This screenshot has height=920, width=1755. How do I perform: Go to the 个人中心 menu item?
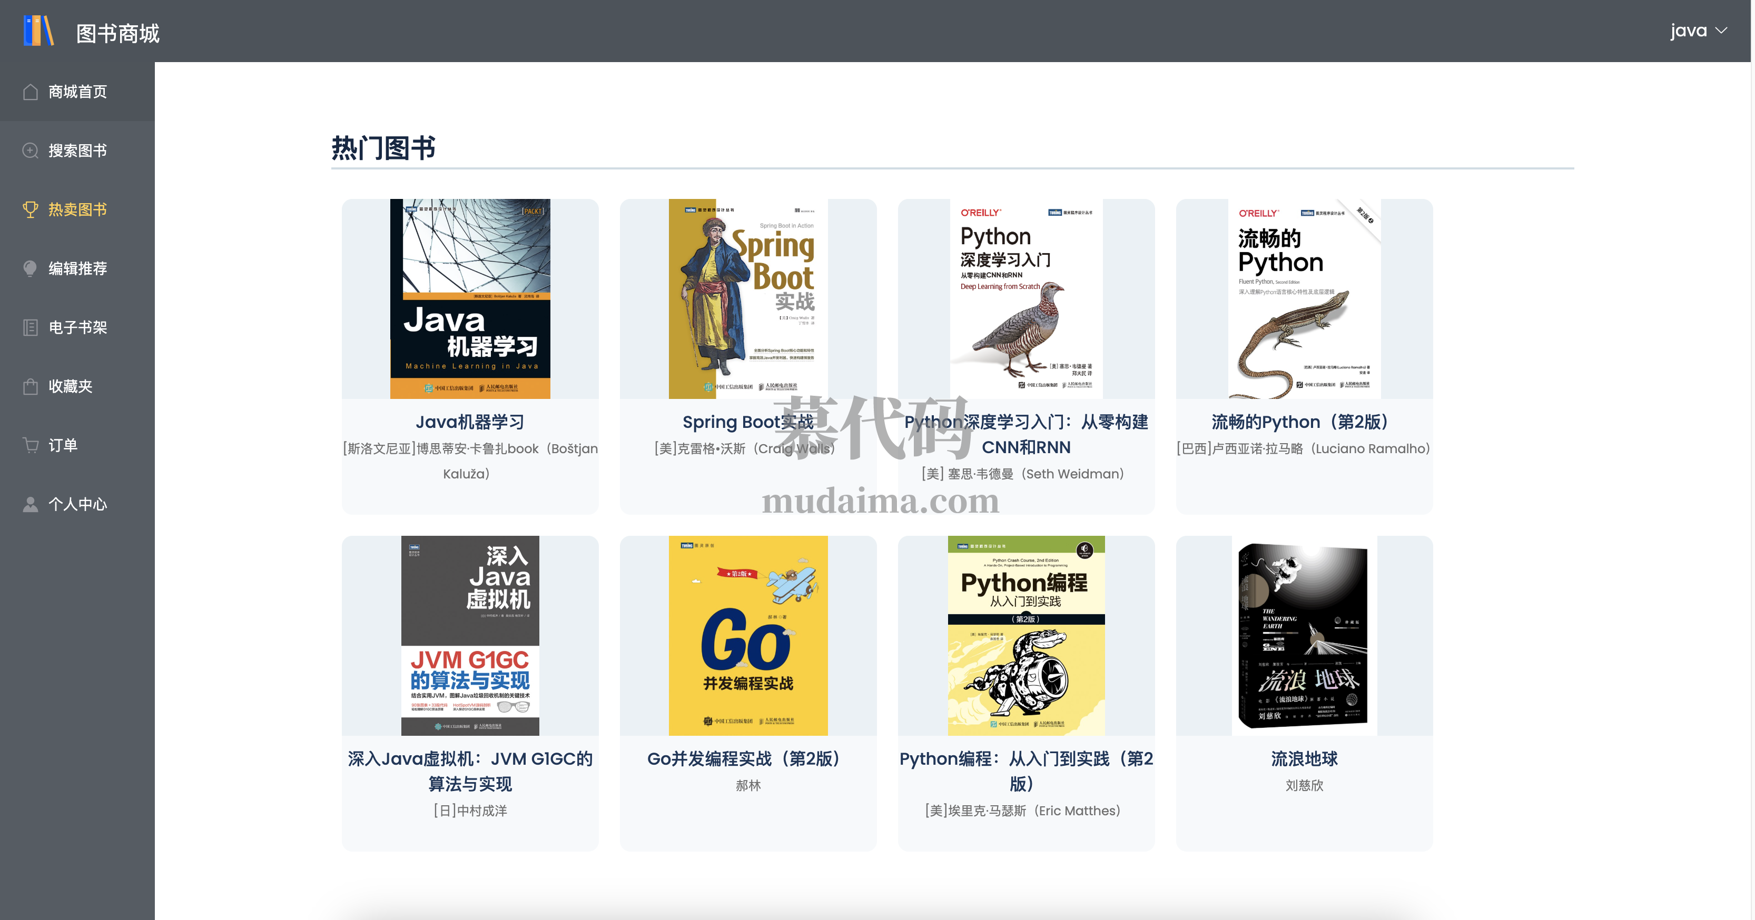point(77,505)
